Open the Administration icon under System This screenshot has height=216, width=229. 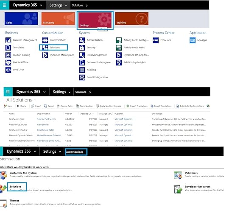coord(82,40)
